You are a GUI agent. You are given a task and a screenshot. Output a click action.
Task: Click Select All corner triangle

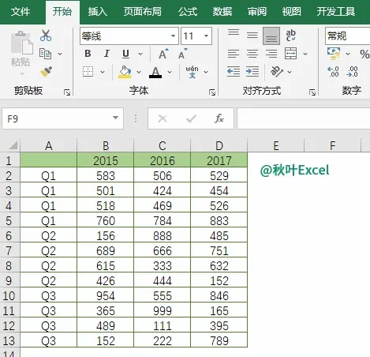point(13,145)
